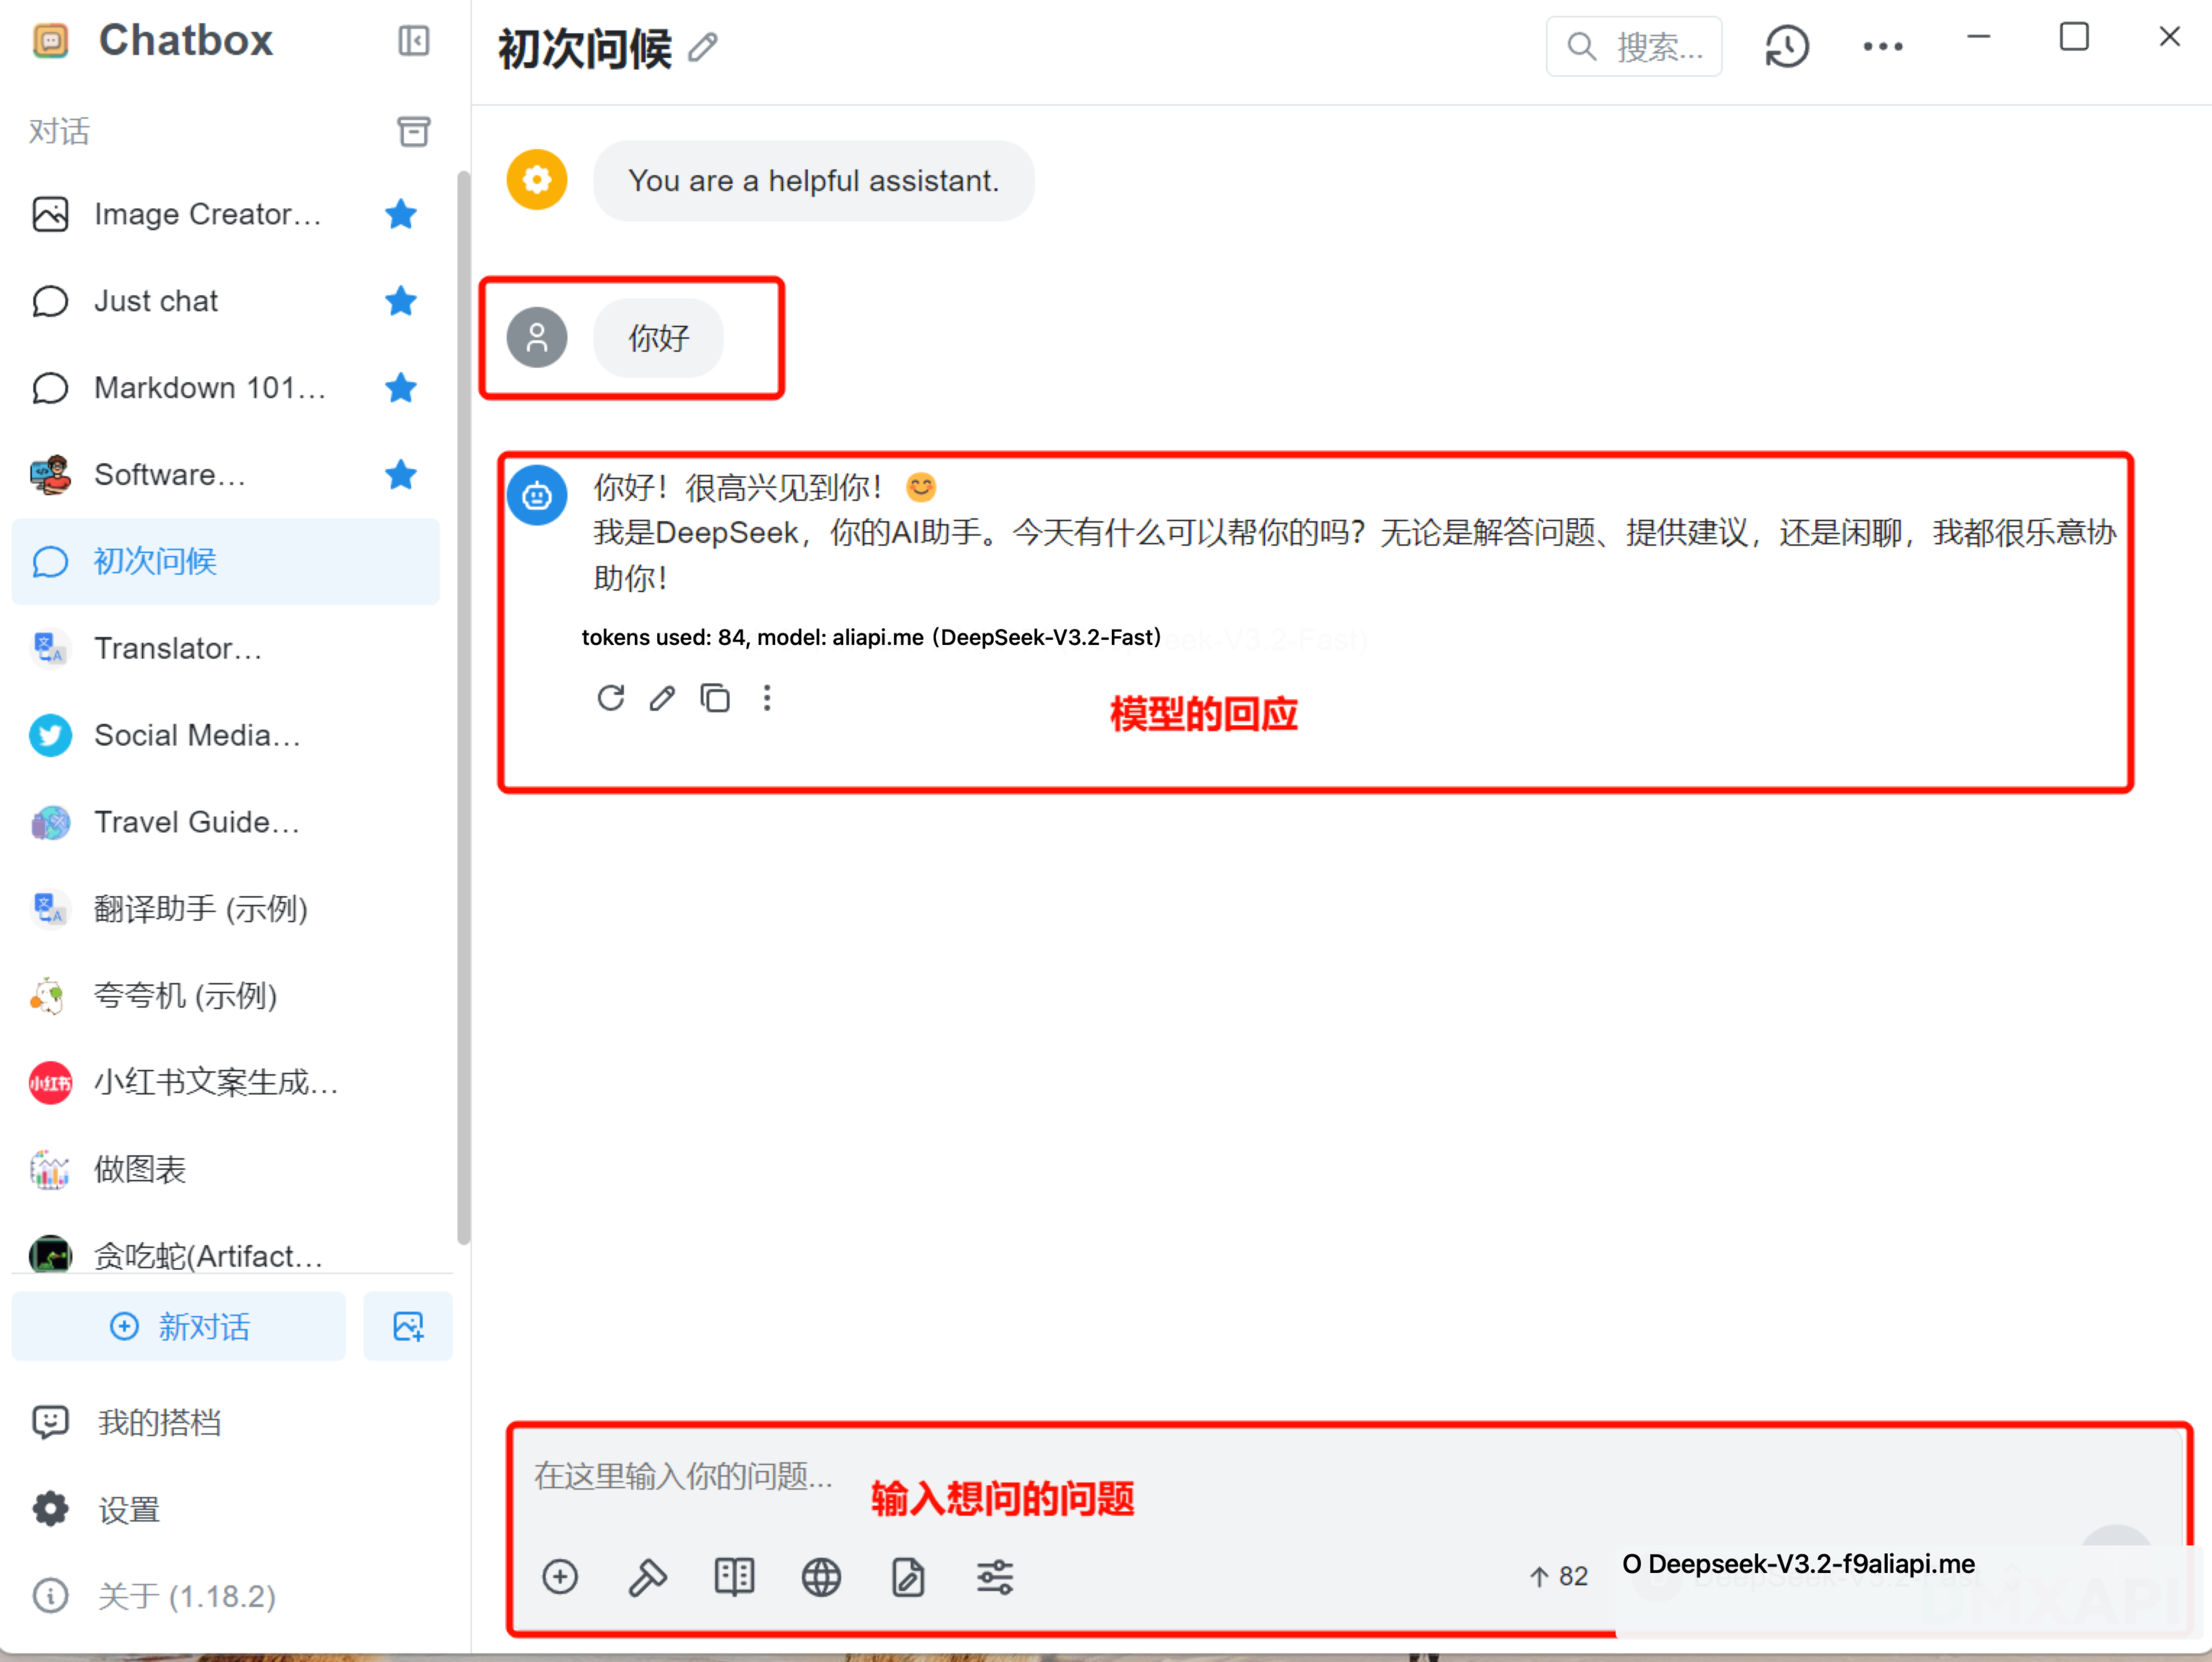Unstar the Image Creator conversation
The width and height of the screenshot is (2212, 1662).
pos(401,214)
